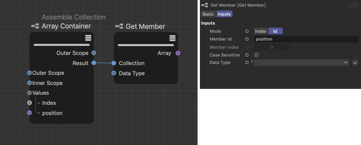
Task: Select the purple position input port
Action: [29, 113]
